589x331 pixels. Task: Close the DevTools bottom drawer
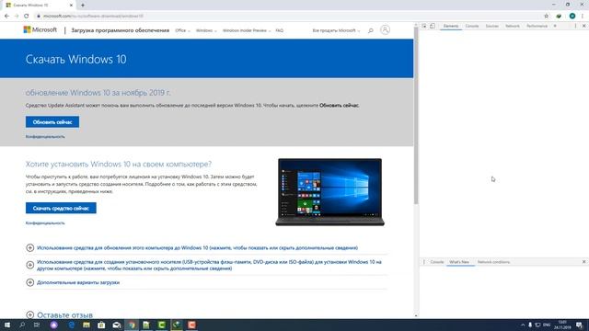coord(583,262)
